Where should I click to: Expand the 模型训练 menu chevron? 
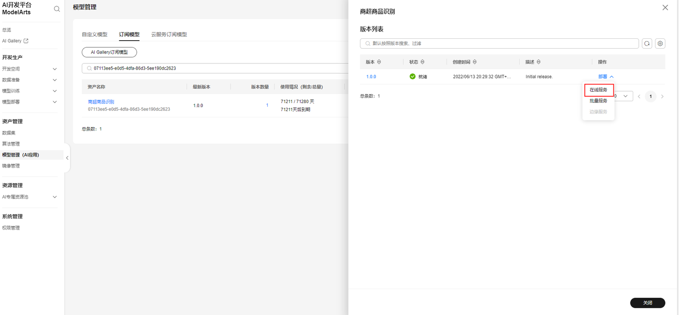(55, 91)
